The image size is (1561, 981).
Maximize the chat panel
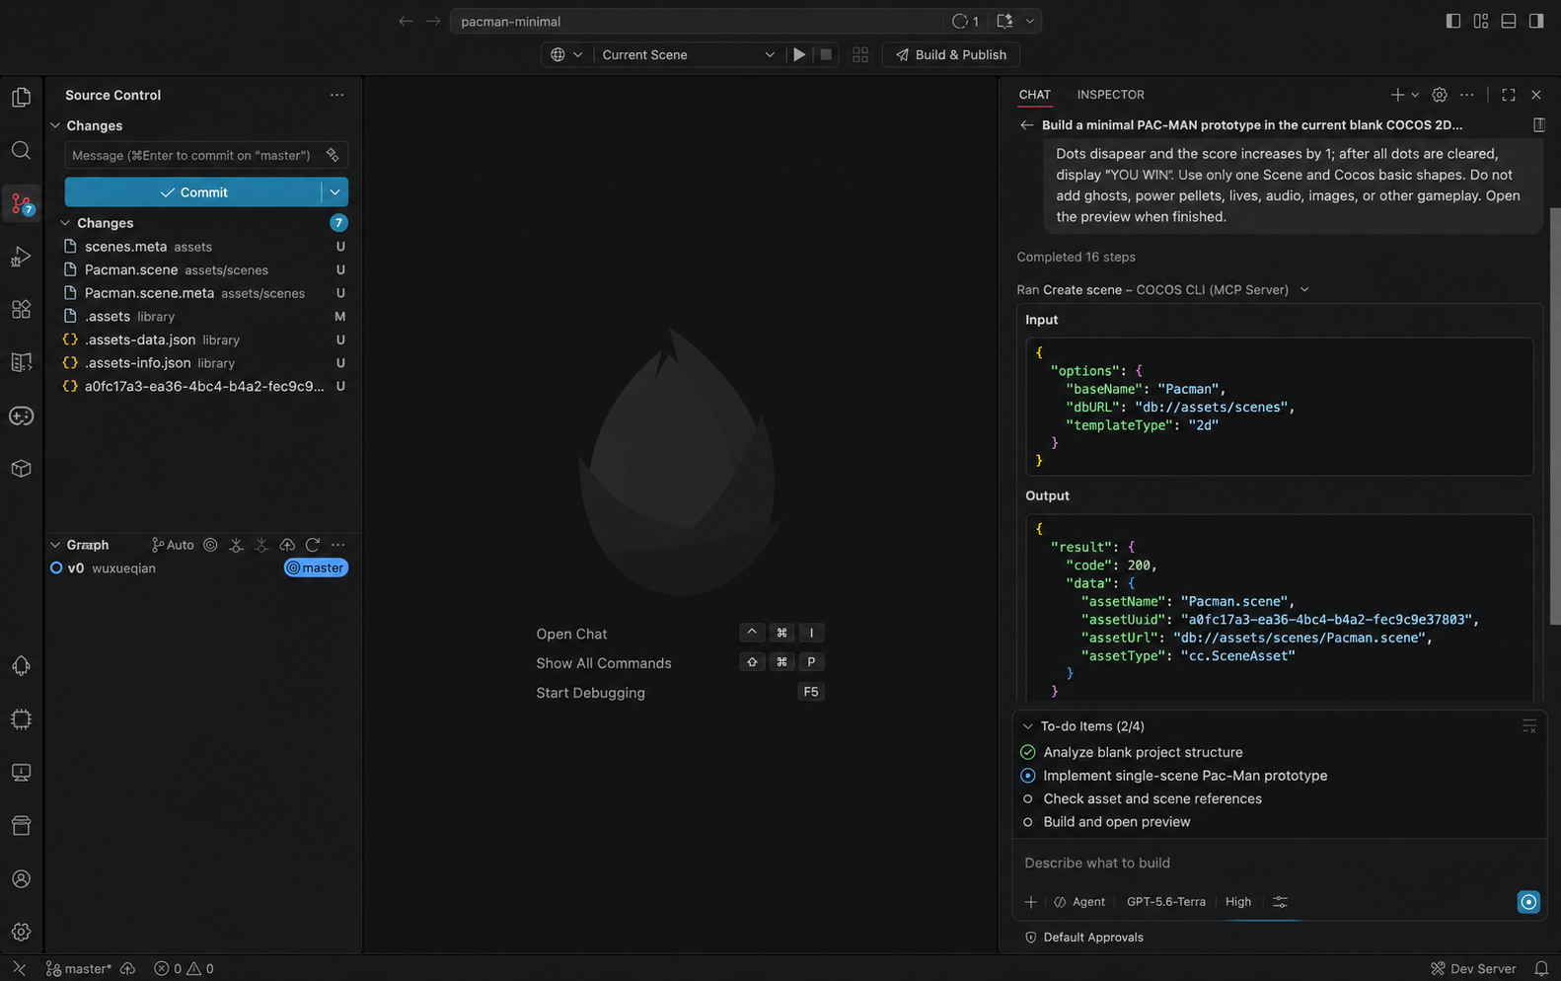(1509, 95)
